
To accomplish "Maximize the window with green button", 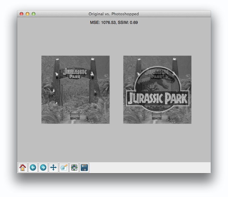I will (x=34, y=14).
